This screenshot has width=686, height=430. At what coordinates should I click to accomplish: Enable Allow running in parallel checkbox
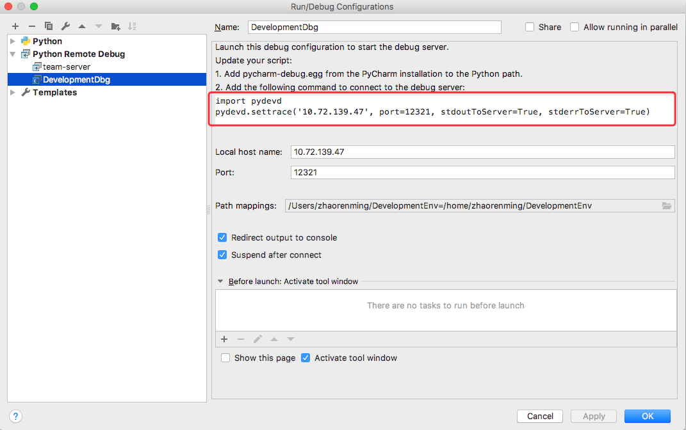(575, 27)
